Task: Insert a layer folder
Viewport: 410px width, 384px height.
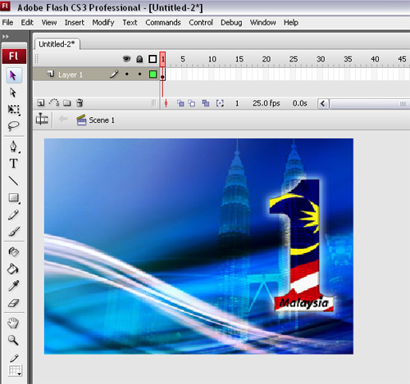Action: (x=67, y=103)
